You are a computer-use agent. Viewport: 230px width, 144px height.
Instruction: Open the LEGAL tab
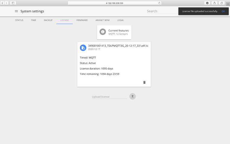click(x=121, y=20)
